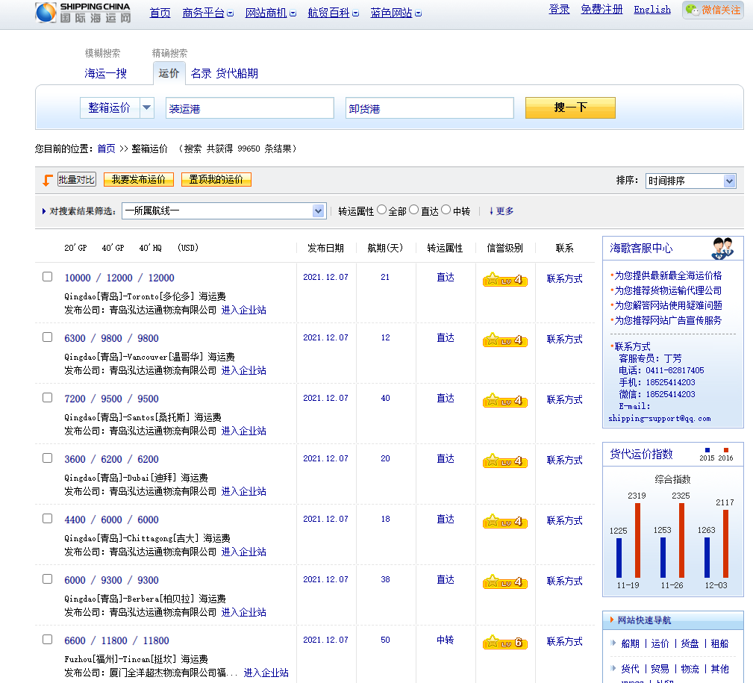The height and width of the screenshot is (683, 753).
Task: Click LV4 credit badge for Dubai row
Action: [505, 461]
